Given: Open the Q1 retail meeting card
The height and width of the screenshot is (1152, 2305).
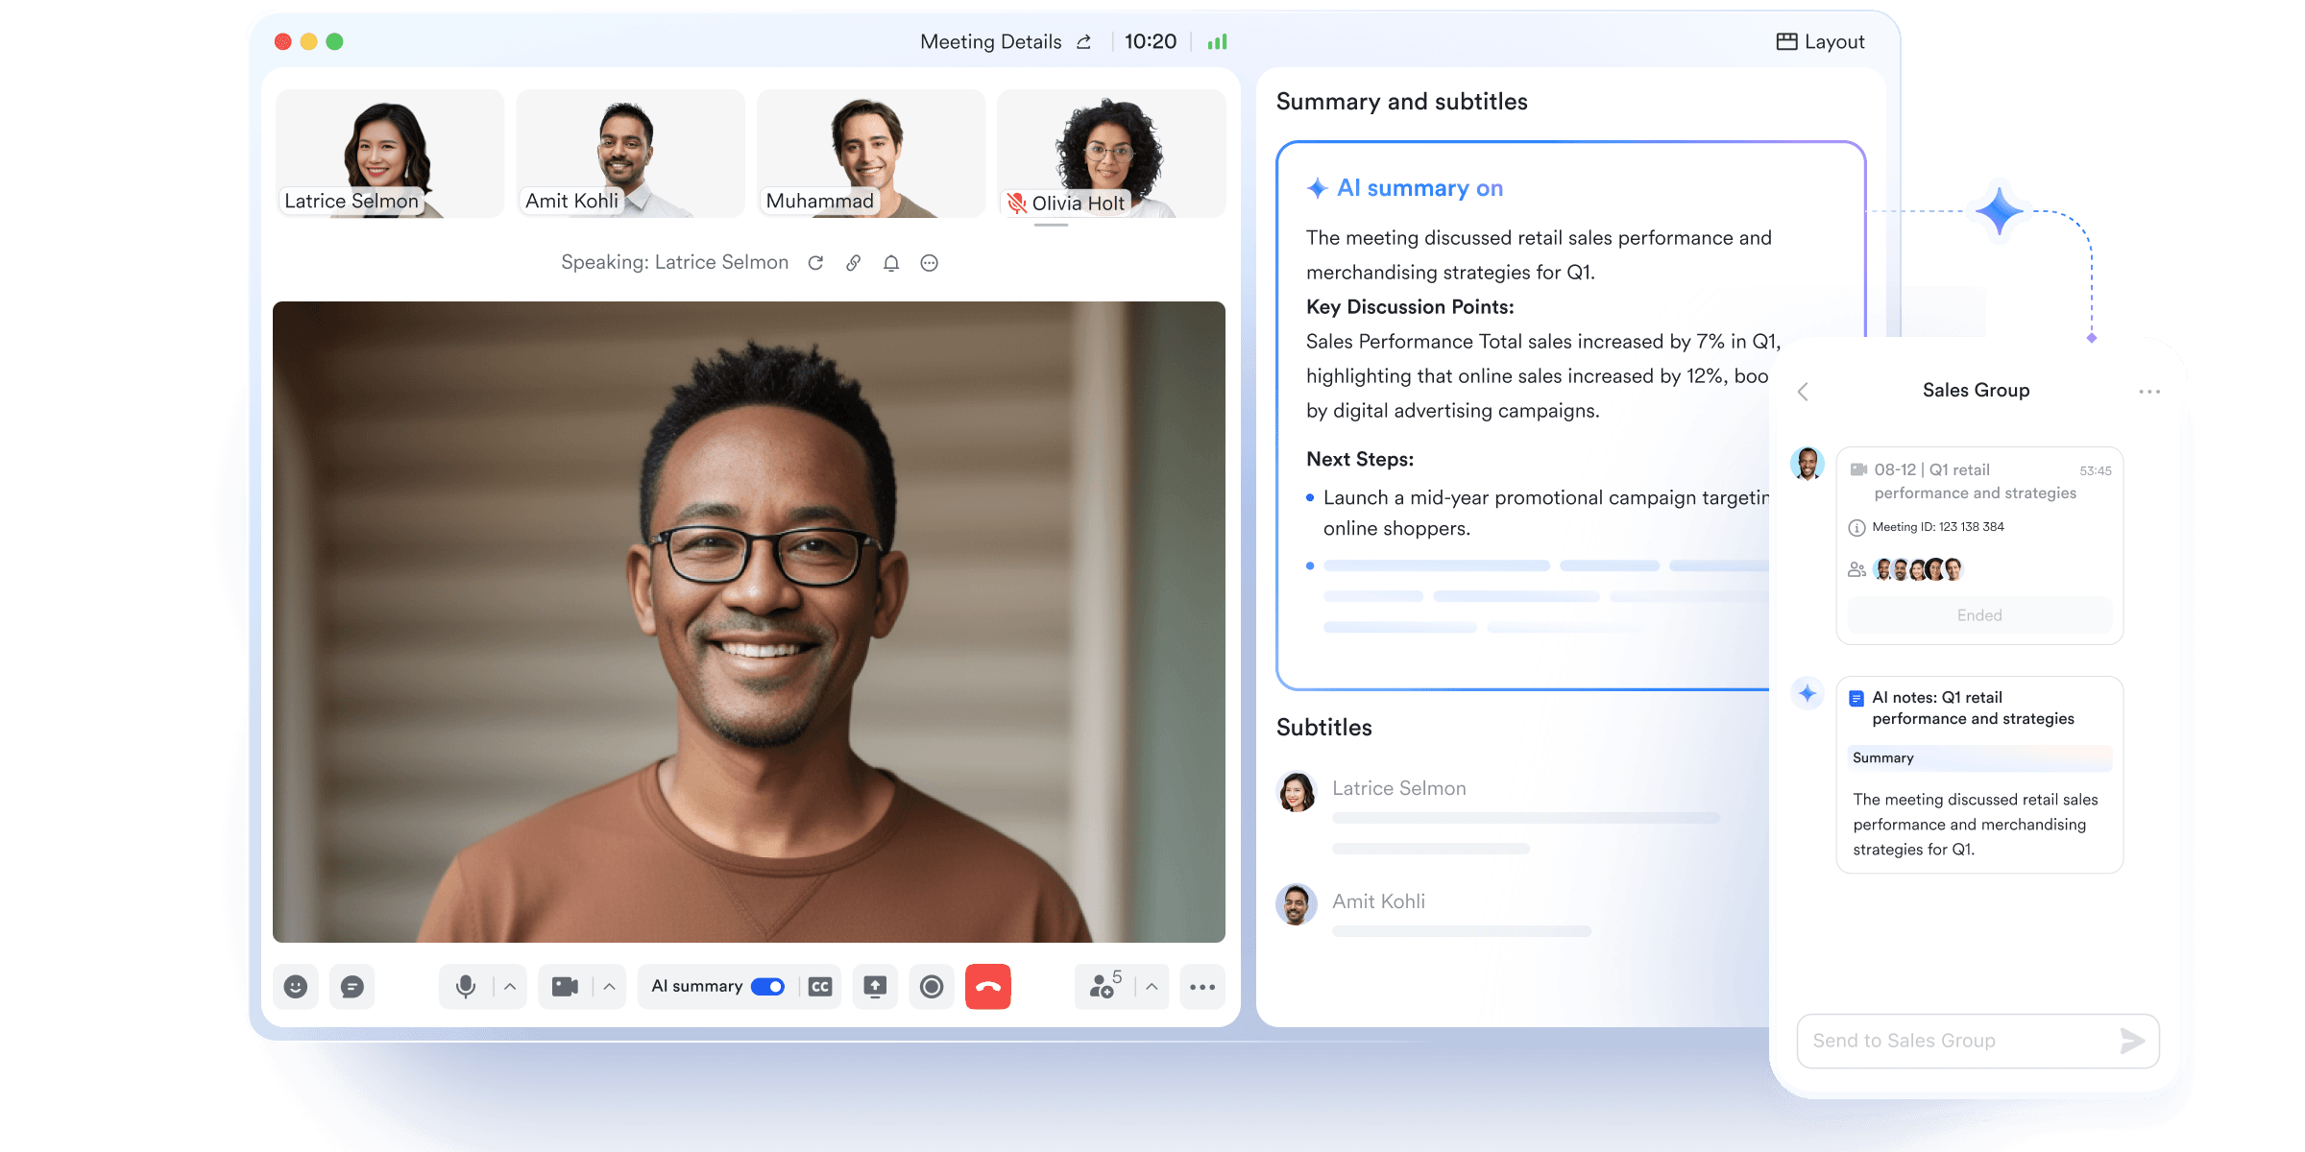Looking at the screenshot, I should pos(1979,545).
